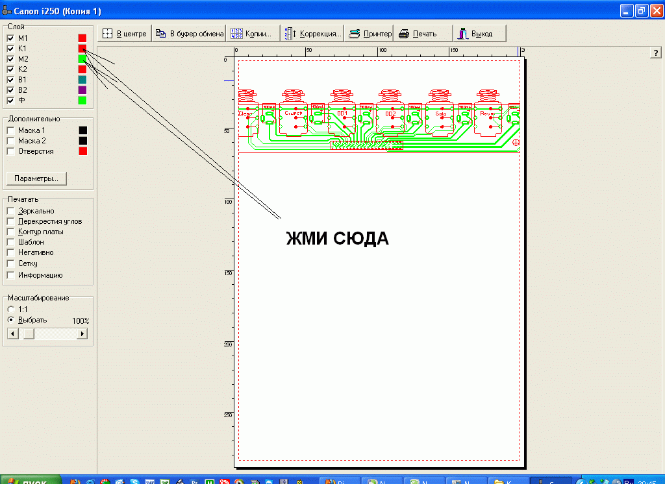The width and height of the screenshot is (665, 484).
Task: Enable the Негативно (negative) checkbox
Action: click(10, 252)
